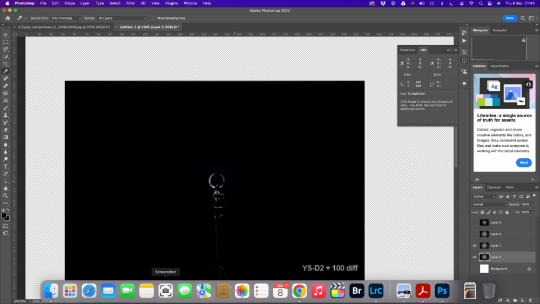
Task: Open the Image menu
Action: 69,3
